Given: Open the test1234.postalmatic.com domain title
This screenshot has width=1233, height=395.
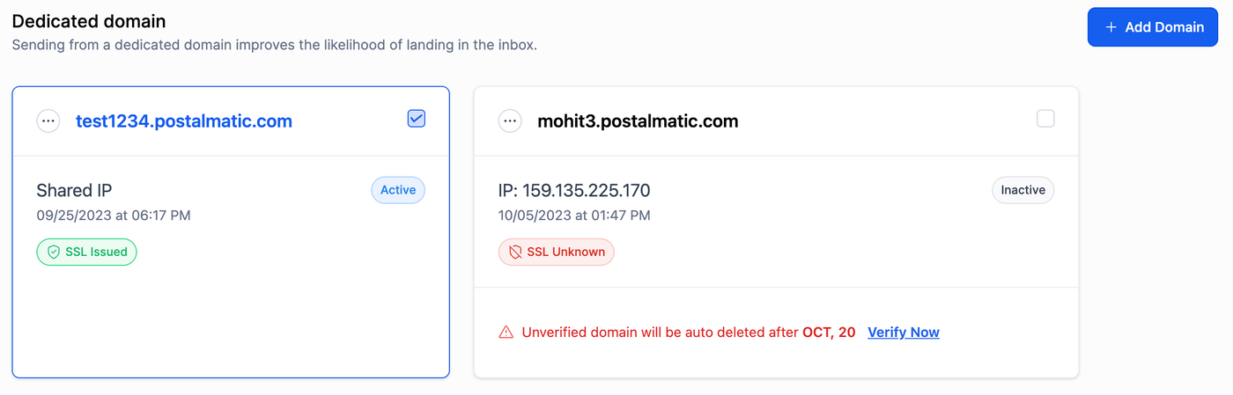Looking at the screenshot, I should point(184,121).
